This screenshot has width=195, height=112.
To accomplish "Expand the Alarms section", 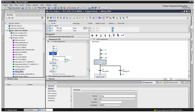I will (47, 79).
